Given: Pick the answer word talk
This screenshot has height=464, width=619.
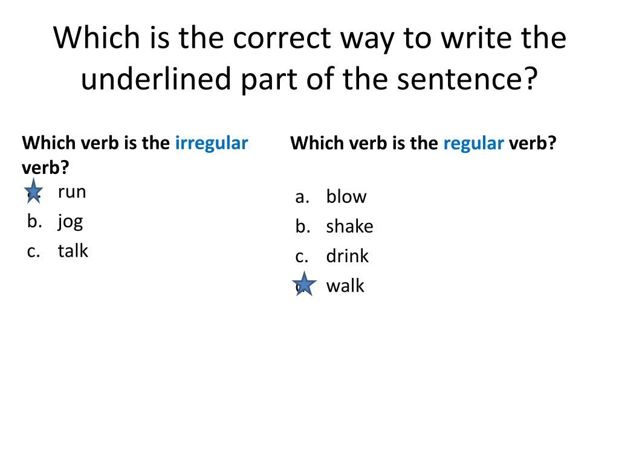Looking at the screenshot, I should pos(73,251).
